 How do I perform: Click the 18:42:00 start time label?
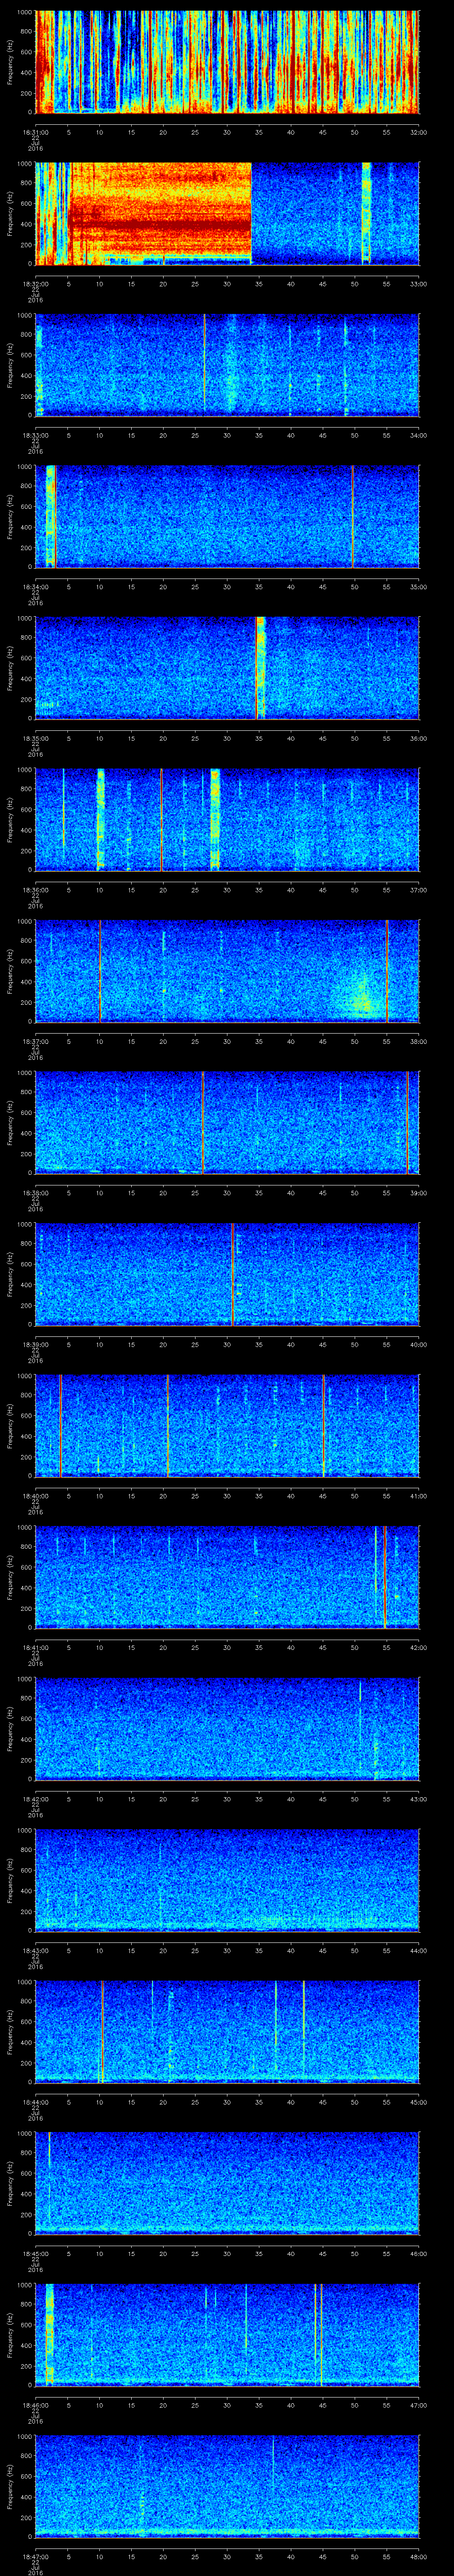click(35, 1798)
